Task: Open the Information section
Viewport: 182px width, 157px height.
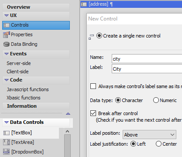Action: (36, 106)
